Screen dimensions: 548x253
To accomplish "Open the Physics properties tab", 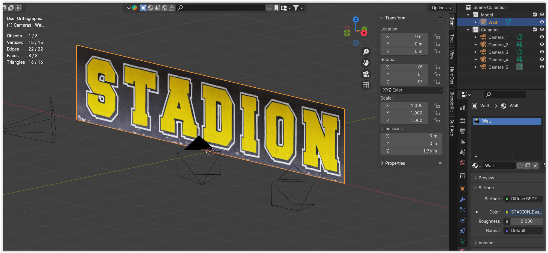I will (463, 220).
